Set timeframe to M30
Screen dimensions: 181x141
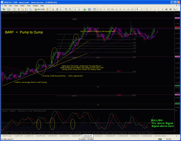112,9
